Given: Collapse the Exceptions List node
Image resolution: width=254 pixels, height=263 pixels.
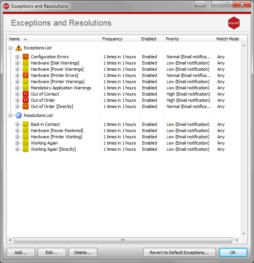Looking at the screenshot, I should pos(11,48).
